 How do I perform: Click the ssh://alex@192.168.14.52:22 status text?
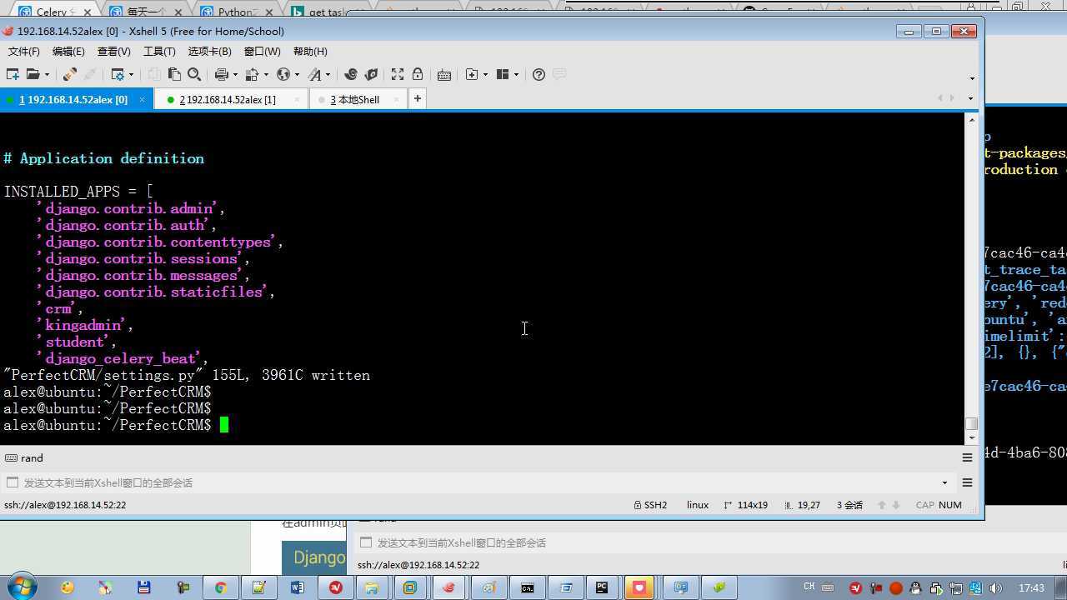(x=65, y=505)
